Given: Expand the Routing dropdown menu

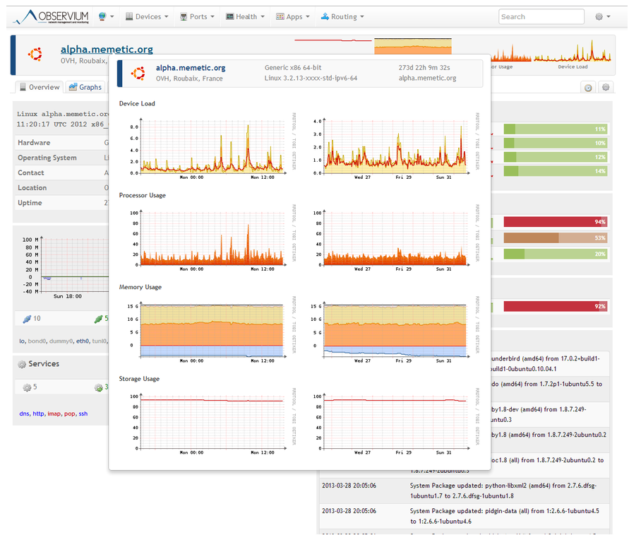Looking at the screenshot, I should (342, 16).
